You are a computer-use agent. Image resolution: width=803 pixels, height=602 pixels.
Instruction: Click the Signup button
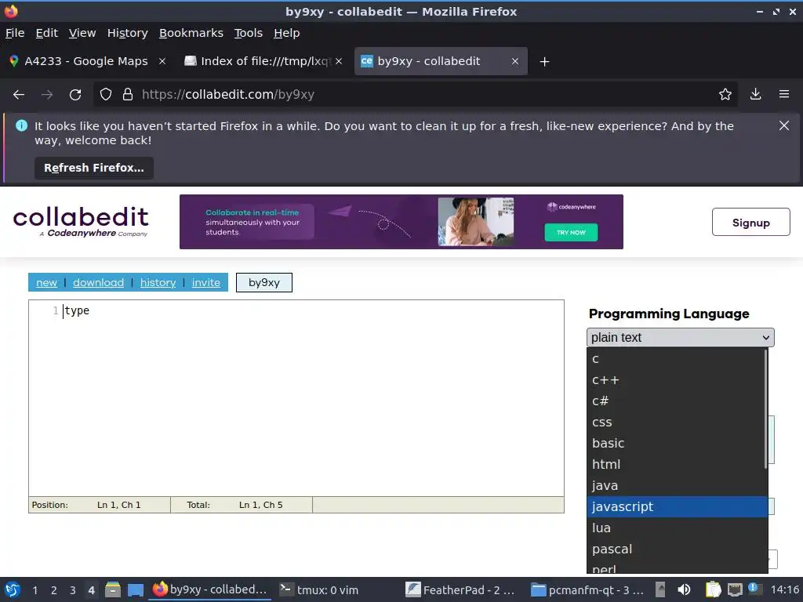point(750,222)
